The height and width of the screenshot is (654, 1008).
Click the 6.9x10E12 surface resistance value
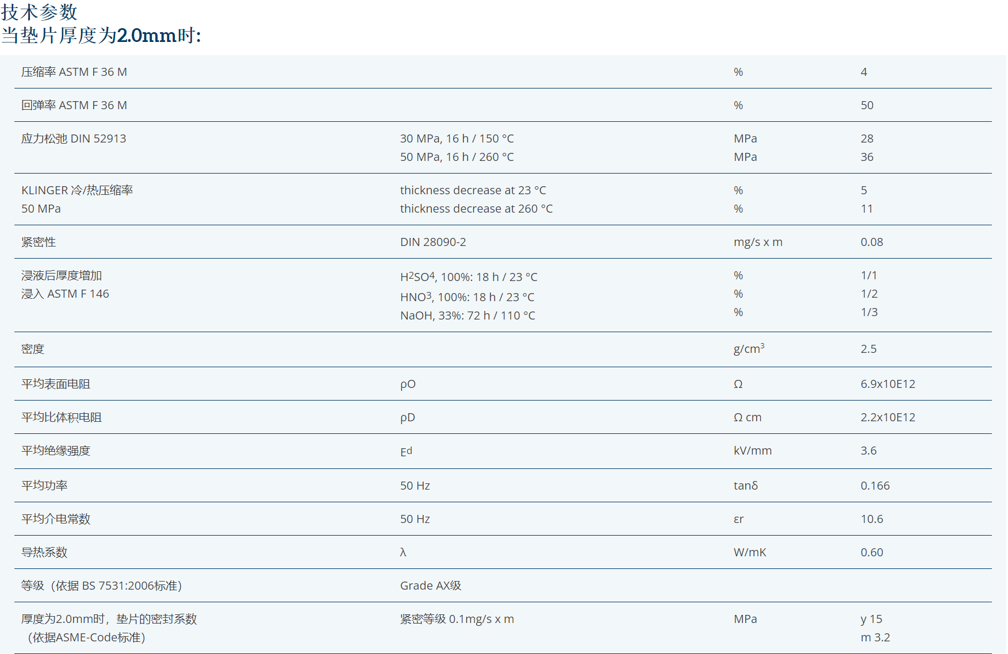887,384
